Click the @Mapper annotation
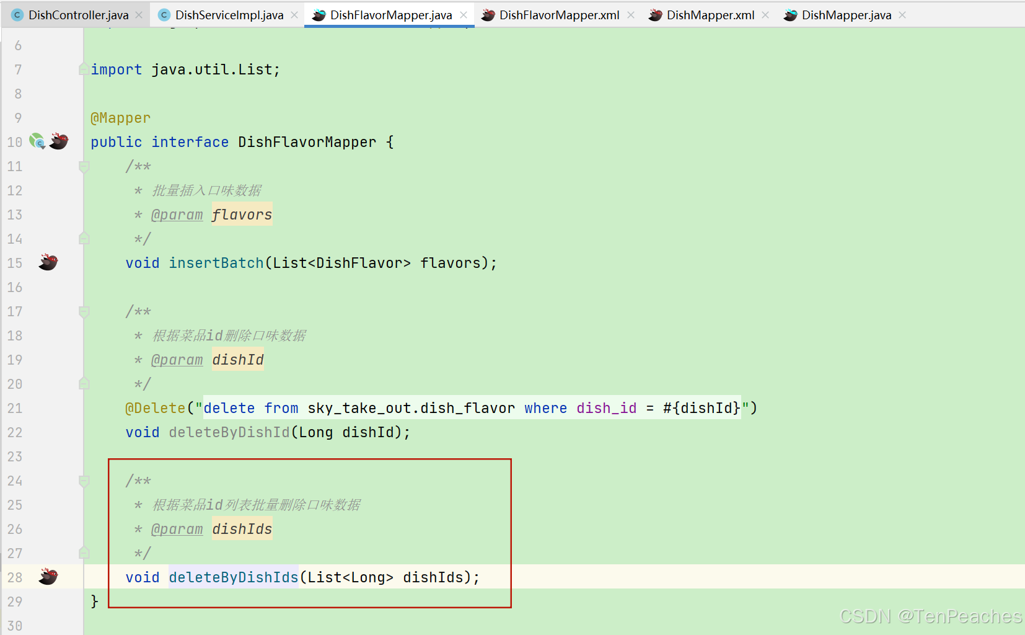The height and width of the screenshot is (635, 1025). [121, 118]
